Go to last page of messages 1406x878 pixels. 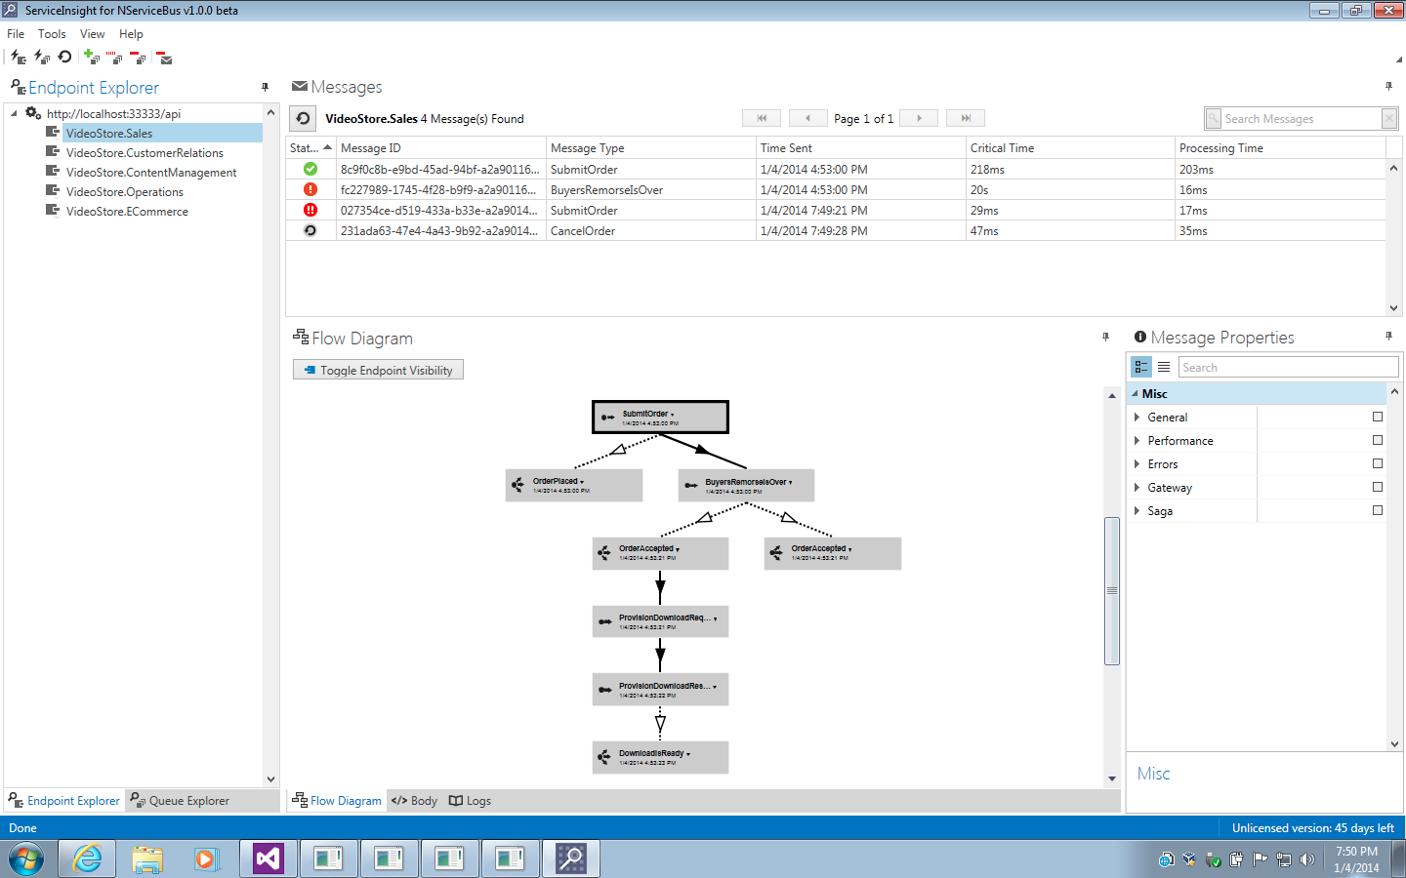966,118
